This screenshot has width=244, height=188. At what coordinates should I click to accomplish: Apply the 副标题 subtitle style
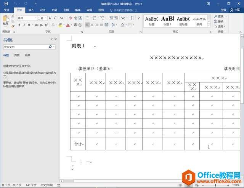pos(183,21)
